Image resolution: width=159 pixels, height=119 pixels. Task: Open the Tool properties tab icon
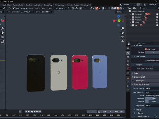click(128, 49)
